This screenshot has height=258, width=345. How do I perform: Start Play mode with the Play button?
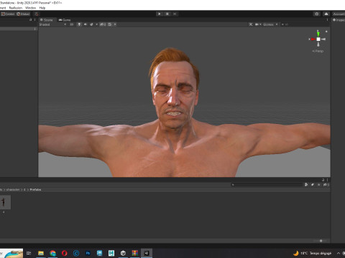click(x=160, y=14)
